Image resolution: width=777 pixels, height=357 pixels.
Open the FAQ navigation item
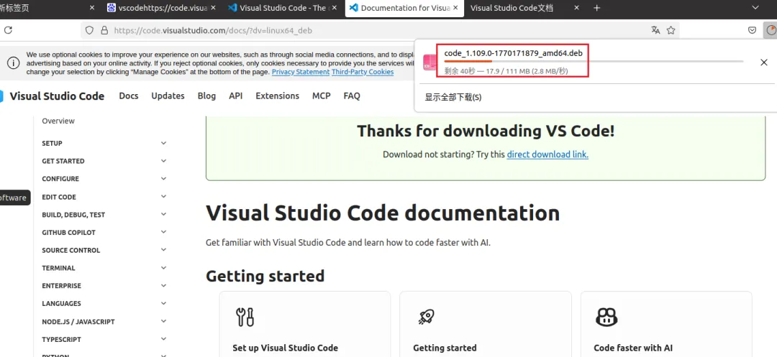[352, 96]
